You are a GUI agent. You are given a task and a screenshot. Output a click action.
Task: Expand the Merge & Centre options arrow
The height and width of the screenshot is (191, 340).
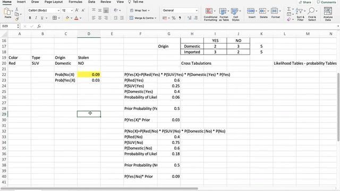pos(156,18)
